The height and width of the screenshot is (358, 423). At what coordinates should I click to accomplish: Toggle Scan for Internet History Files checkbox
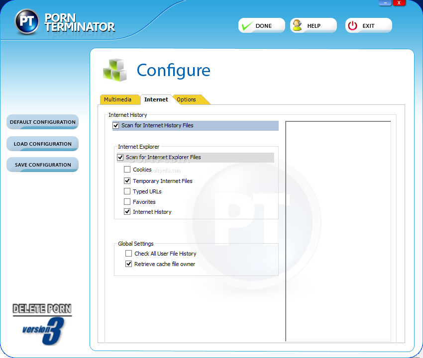[x=116, y=126]
